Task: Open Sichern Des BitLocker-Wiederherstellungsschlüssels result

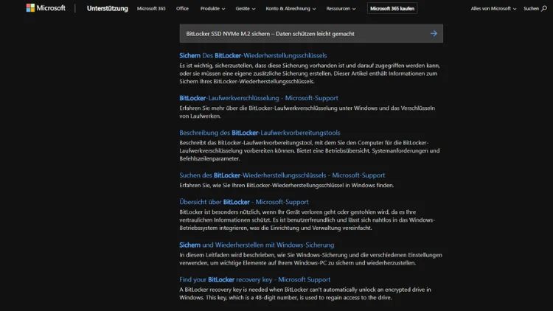Action: coord(253,55)
